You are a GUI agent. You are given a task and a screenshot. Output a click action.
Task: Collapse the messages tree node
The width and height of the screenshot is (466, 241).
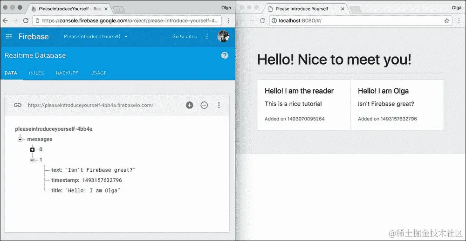(x=20, y=139)
